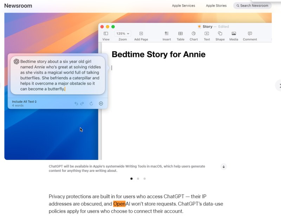
Task: Click the text cursor line below the heading
Action: click(112, 68)
